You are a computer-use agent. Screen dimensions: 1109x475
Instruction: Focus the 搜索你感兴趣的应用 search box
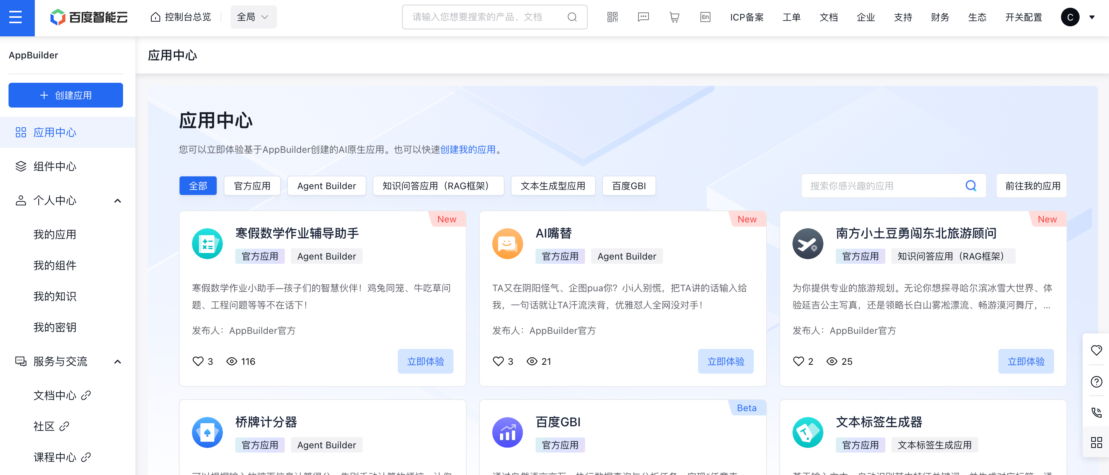[894, 186]
